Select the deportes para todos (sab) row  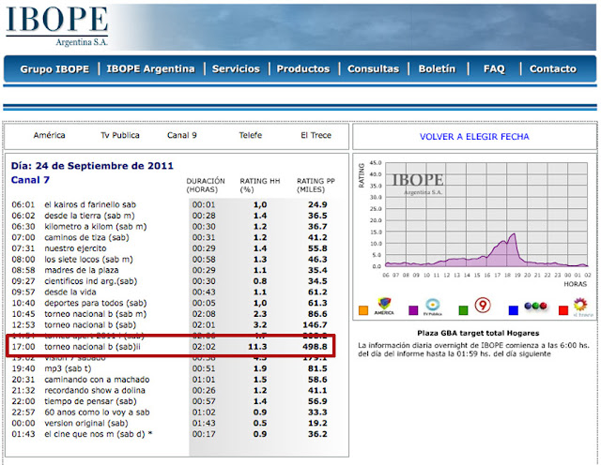point(169,303)
